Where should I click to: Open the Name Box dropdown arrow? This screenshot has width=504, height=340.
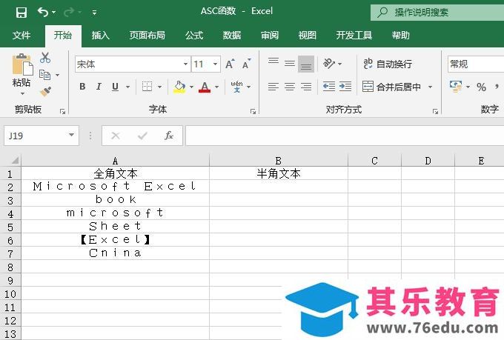[x=71, y=136]
